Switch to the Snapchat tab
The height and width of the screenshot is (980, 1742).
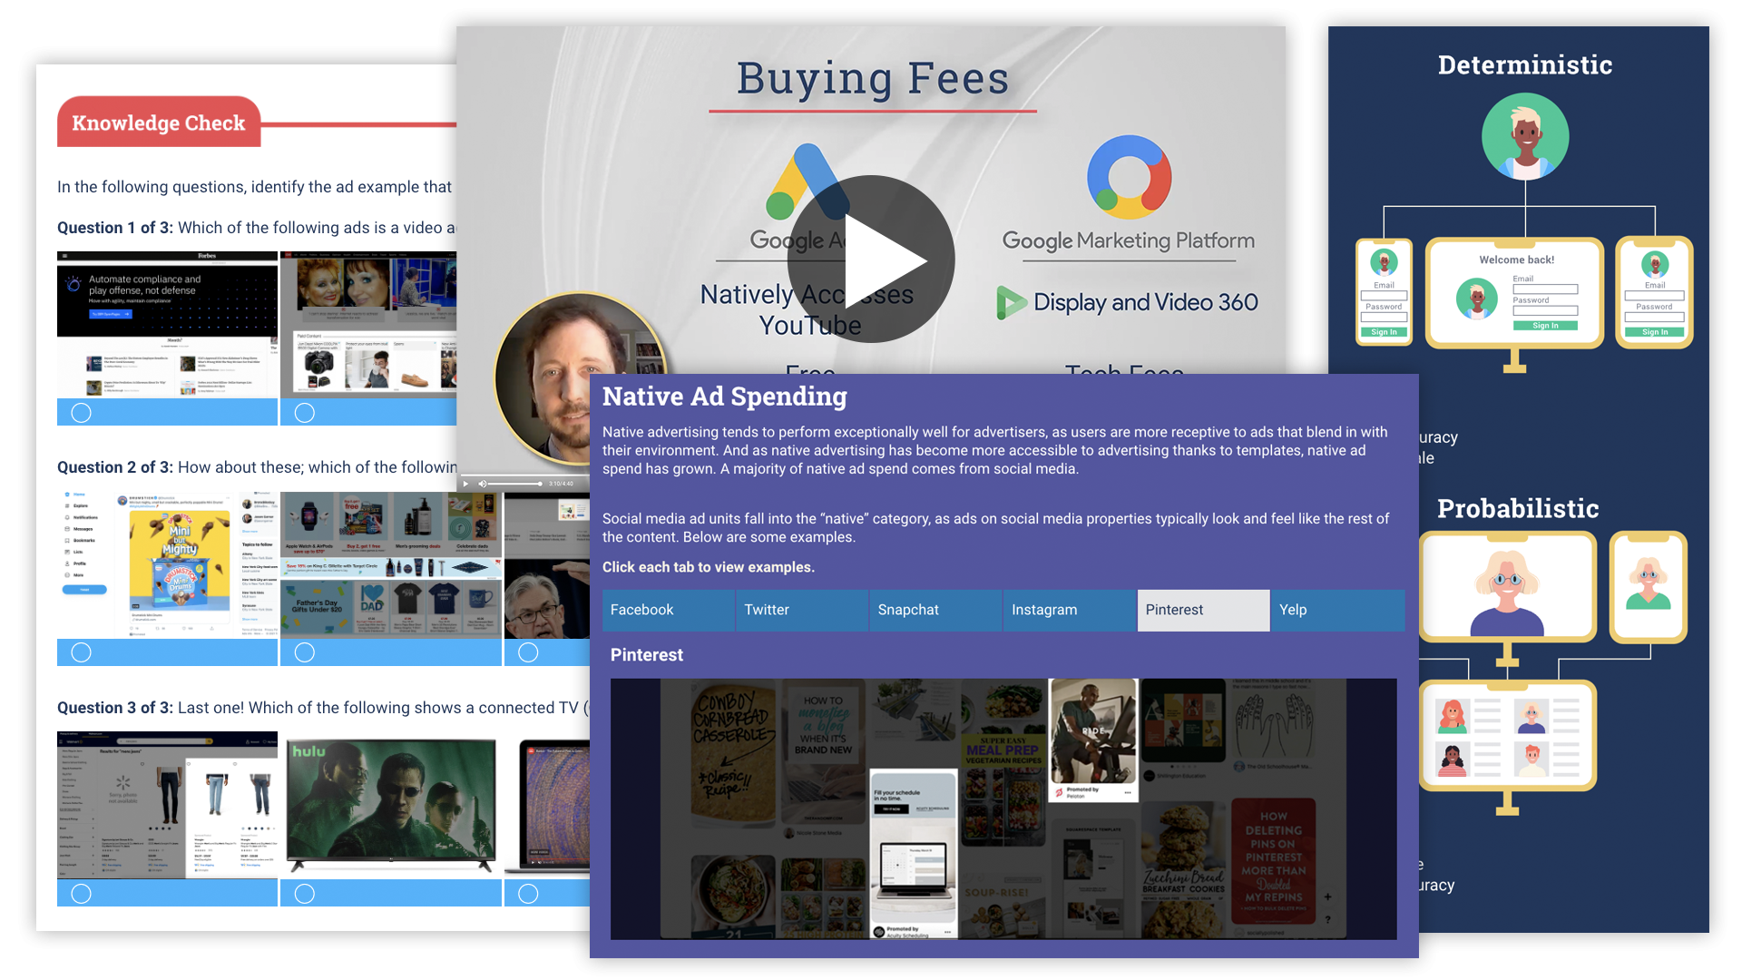(x=935, y=610)
